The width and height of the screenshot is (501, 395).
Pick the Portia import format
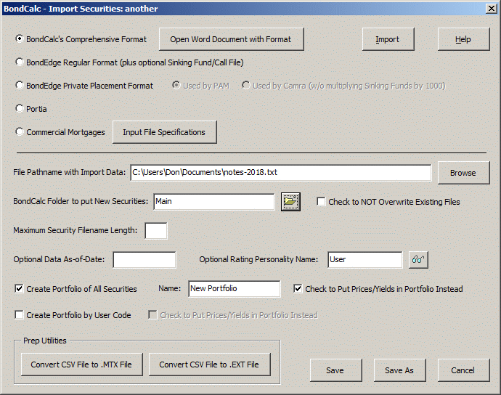pos(20,109)
